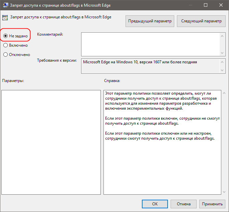Click the comment box scroll-up arrow
This screenshot has width=229, height=212.
click(x=222, y=36)
